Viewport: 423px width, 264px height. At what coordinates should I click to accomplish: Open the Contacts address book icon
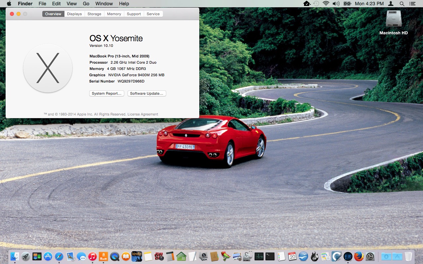coord(214,256)
